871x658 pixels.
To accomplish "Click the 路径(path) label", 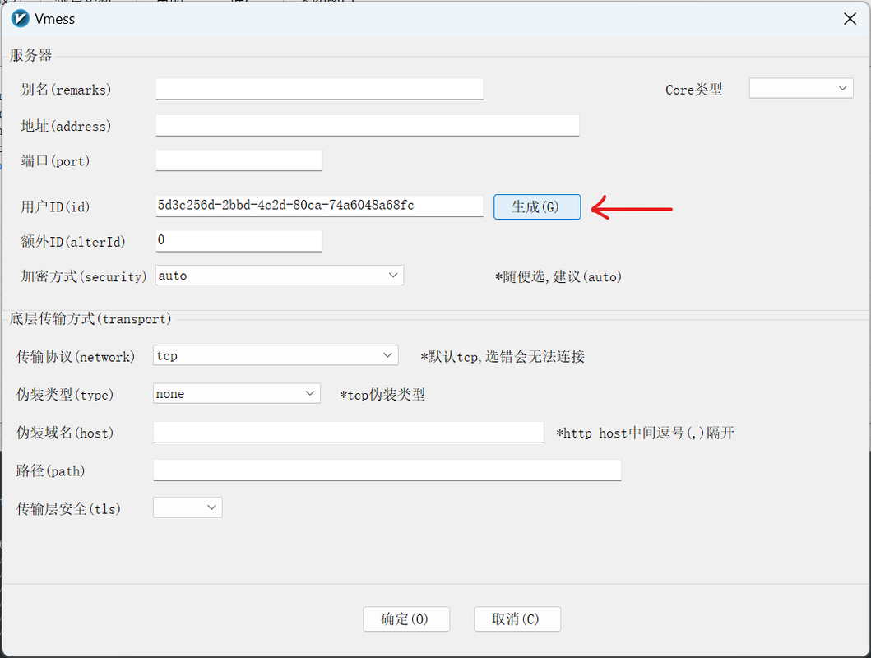I will (50, 470).
